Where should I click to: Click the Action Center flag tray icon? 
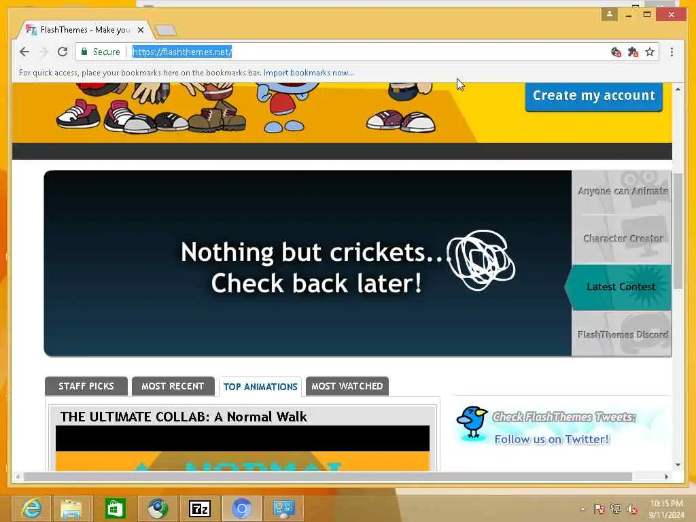[599, 509]
